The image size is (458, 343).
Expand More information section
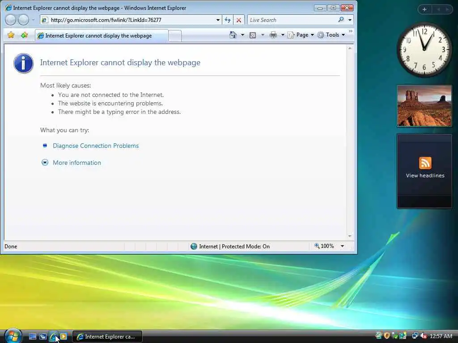[77, 163]
